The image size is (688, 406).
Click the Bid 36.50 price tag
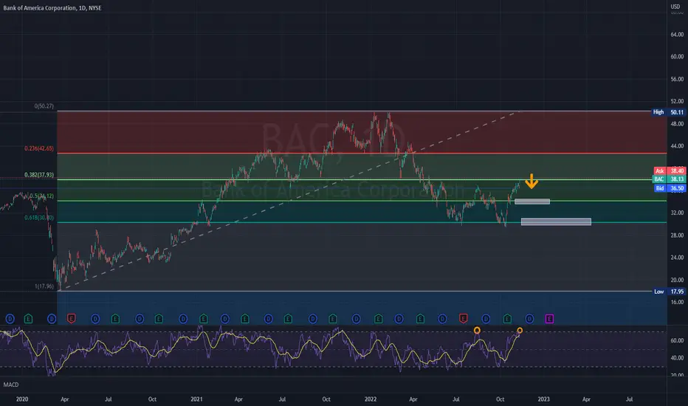(670, 187)
